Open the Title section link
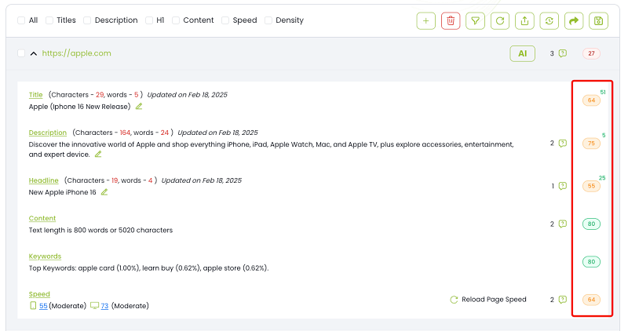This screenshot has height=331, width=628. tap(35, 95)
